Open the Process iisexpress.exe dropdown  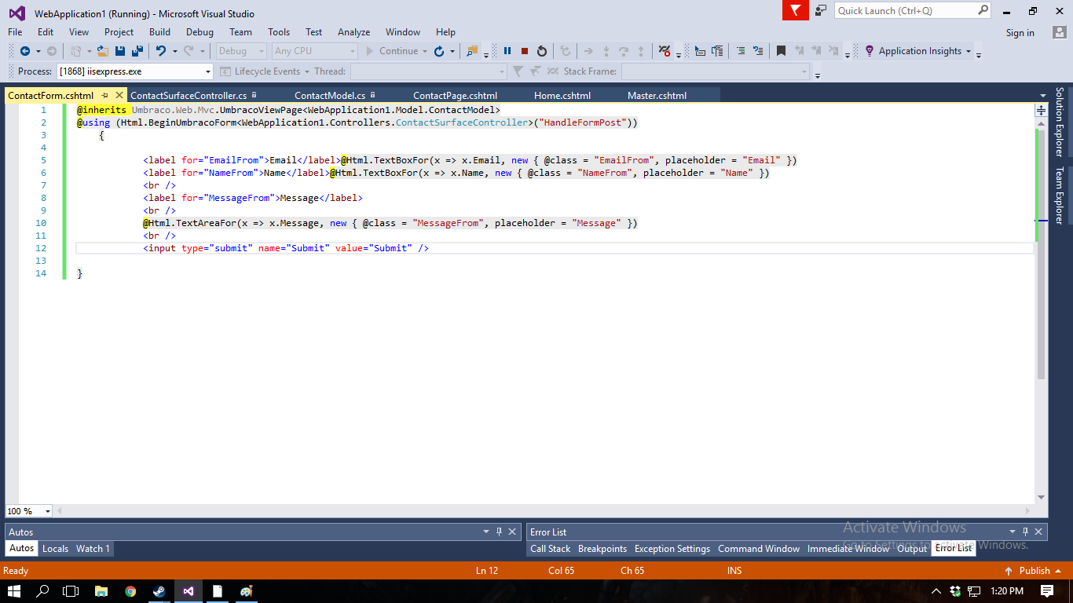coord(208,71)
